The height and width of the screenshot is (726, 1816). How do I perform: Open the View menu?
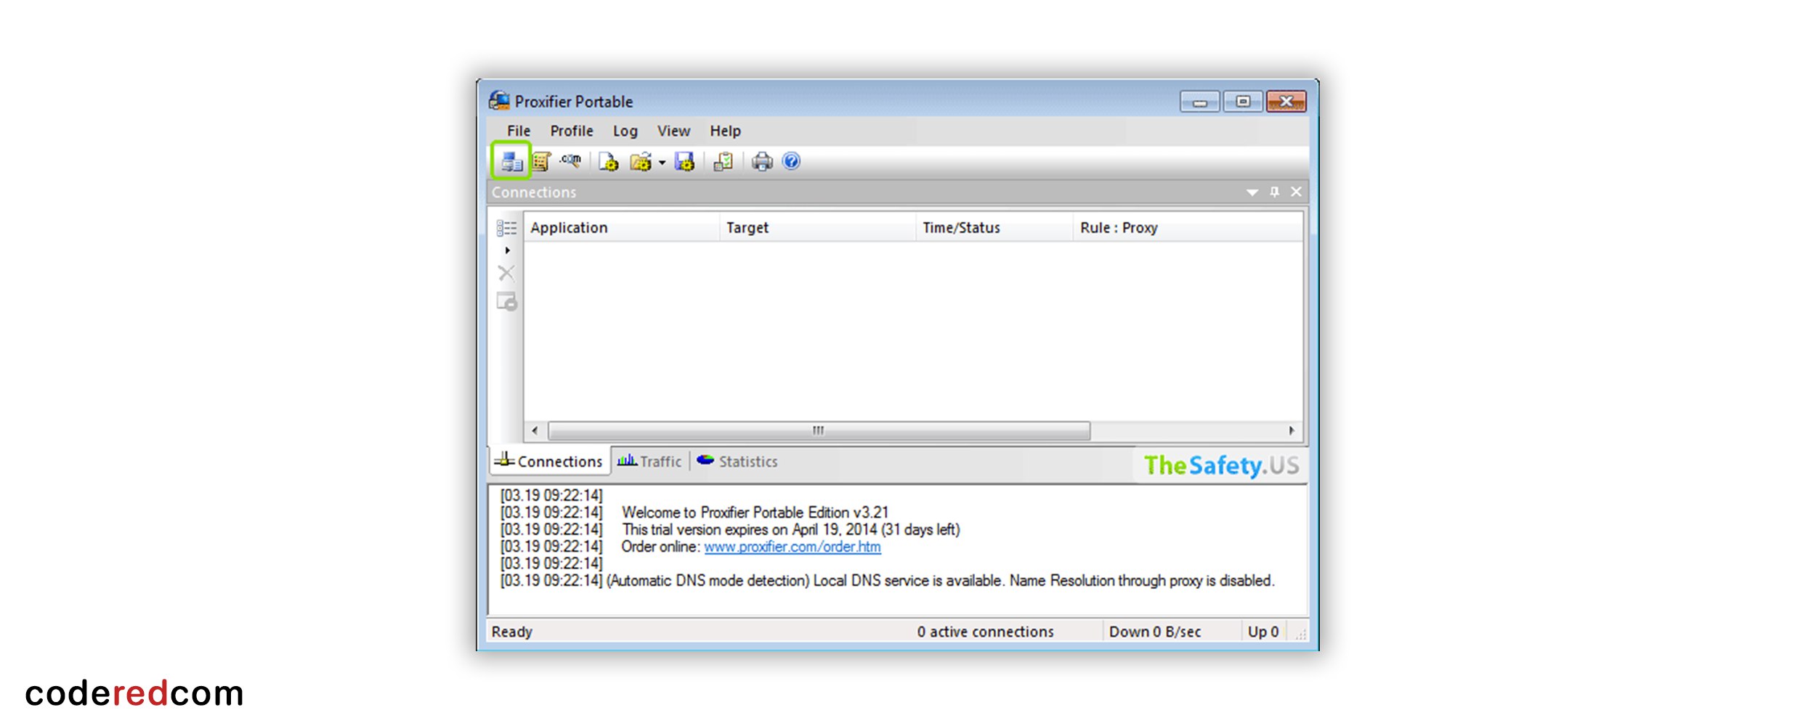(x=674, y=131)
